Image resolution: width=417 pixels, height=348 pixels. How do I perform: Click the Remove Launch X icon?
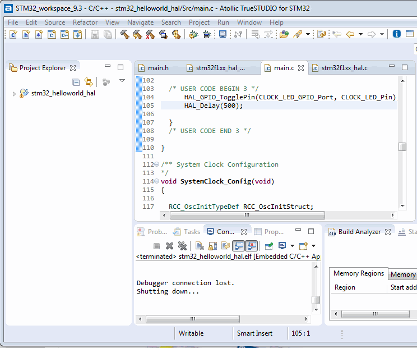click(169, 246)
